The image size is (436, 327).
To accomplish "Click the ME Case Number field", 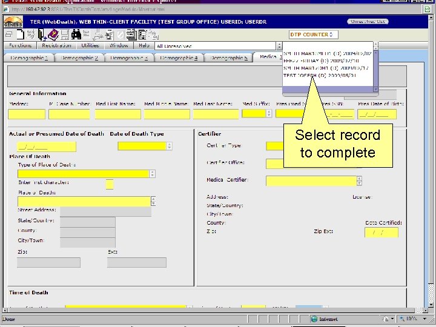I will (x=69, y=114).
